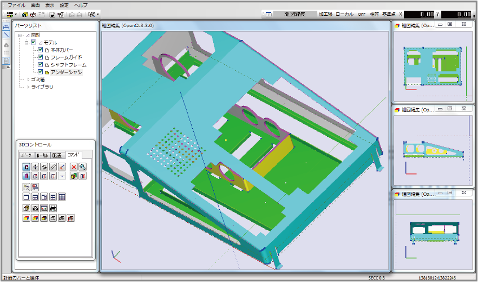
Task: Click the 組図編集 mode button in top toolbar
Action: pyautogui.click(x=295, y=14)
